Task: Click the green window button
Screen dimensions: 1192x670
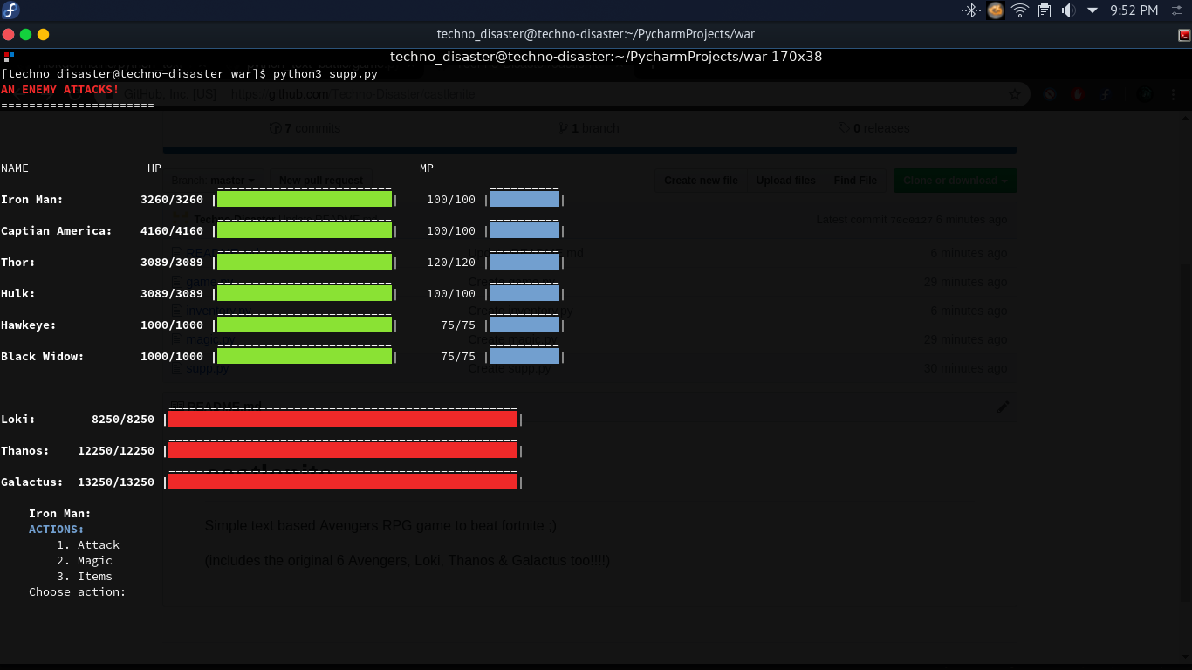Action: tap(26, 34)
